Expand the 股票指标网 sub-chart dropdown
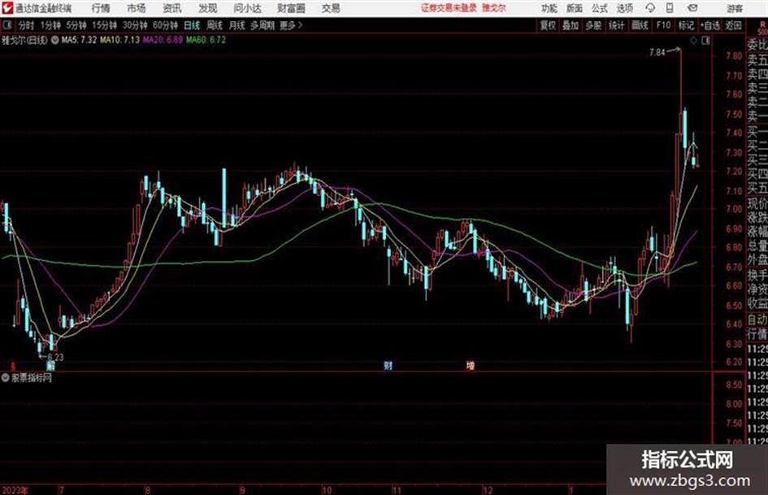Screen dimensions: 768x495 (x=6, y=378)
